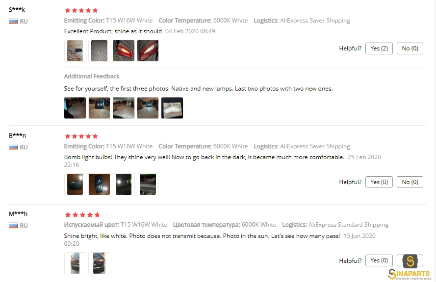Open first Additional Feedback photo thumbnail
This screenshot has width=436, height=282.
point(75,108)
